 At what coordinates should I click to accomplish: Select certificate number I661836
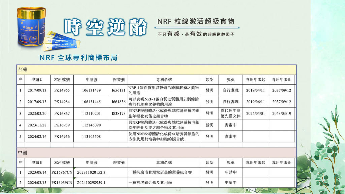tap(119, 102)
